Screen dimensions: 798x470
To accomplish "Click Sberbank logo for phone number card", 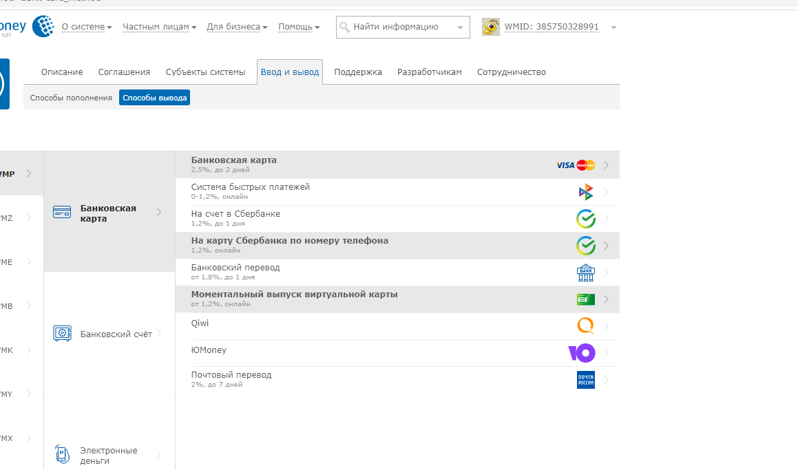I will (x=586, y=246).
